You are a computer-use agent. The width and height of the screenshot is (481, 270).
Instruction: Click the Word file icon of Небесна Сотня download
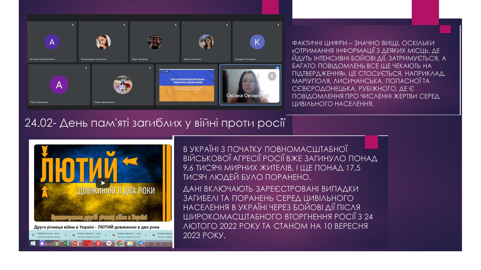coord(33,235)
